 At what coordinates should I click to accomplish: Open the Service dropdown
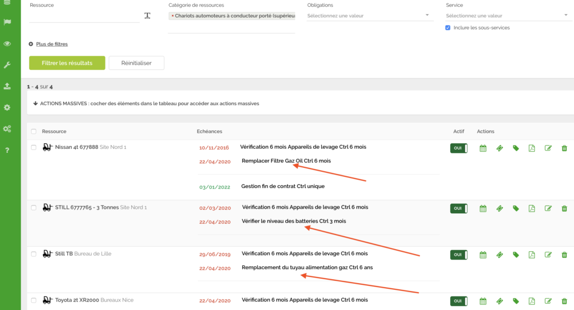pyautogui.click(x=507, y=16)
